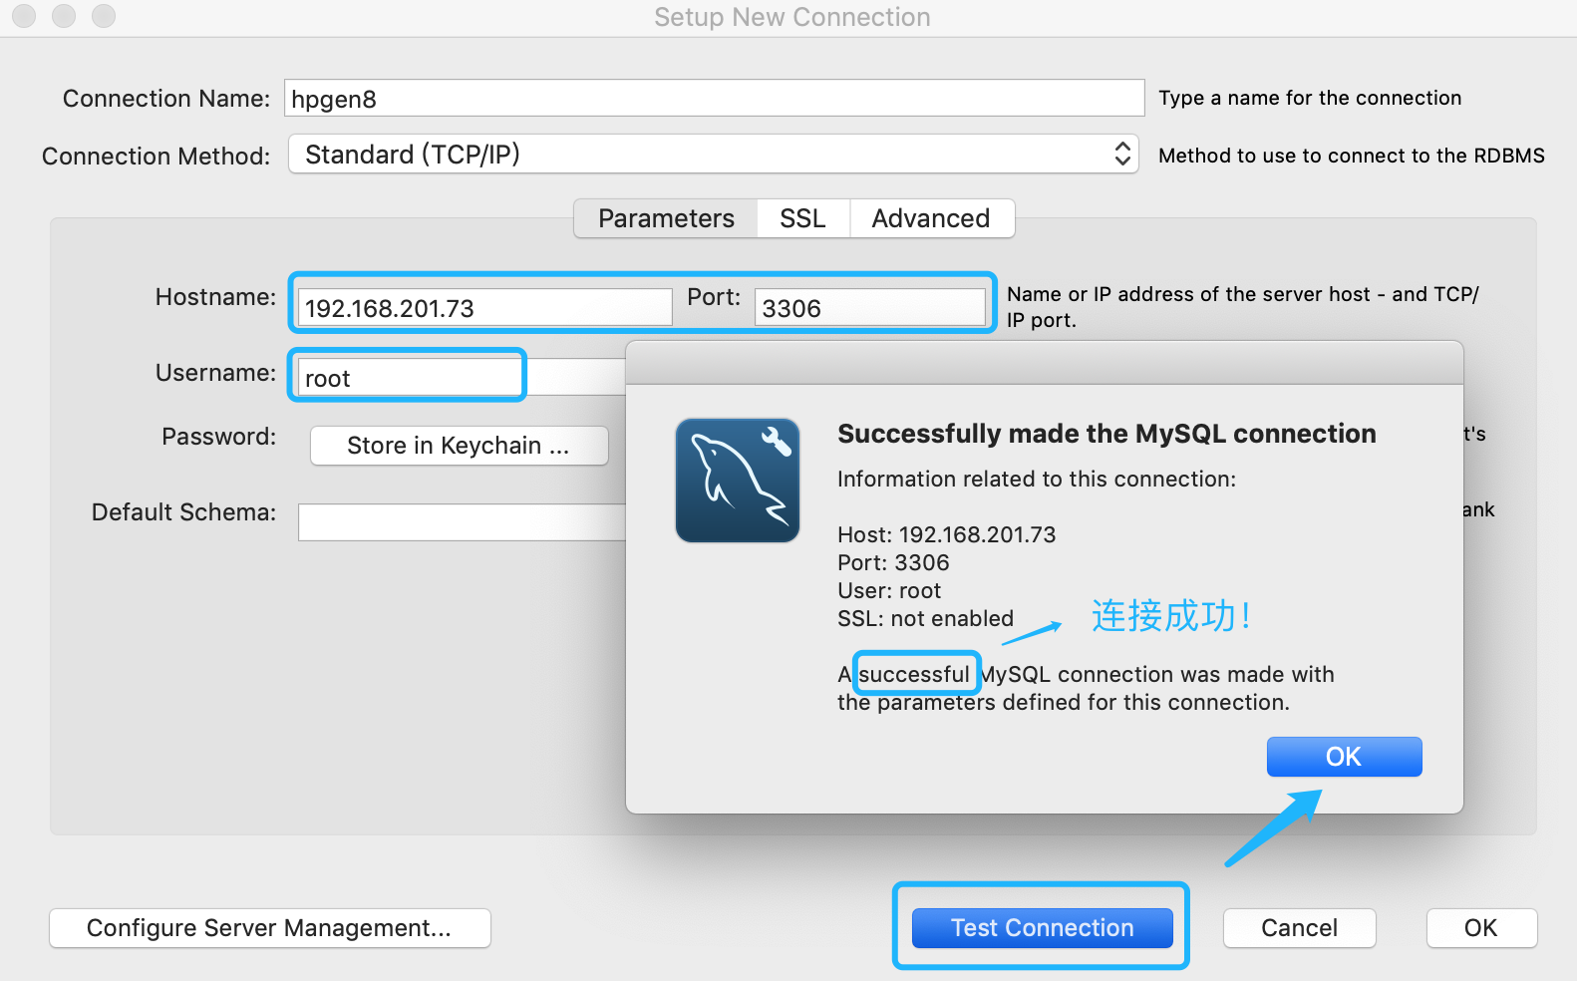The width and height of the screenshot is (1577, 981).
Task: Click the white OK button beside Cancel
Action: point(1480,928)
